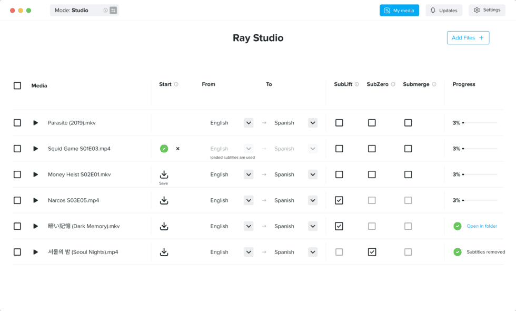Open Settings
Viewport: 516px width, 311px height.
pos(487,10)
